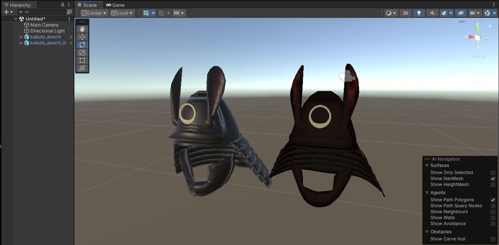This screenshot has width=499, height=245.
Task: Enable Show Neighbours checkbox
Action: [x=493, y=212]
